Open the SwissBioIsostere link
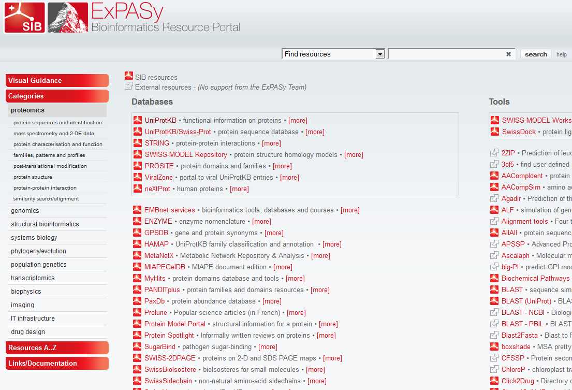572x390 pixels. point(170,370)
